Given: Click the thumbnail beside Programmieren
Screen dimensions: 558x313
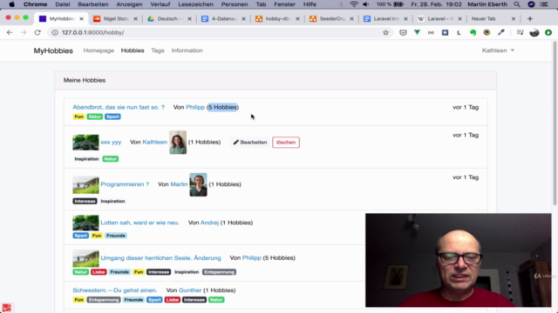Looking at the screenshot, I should 85,184.
